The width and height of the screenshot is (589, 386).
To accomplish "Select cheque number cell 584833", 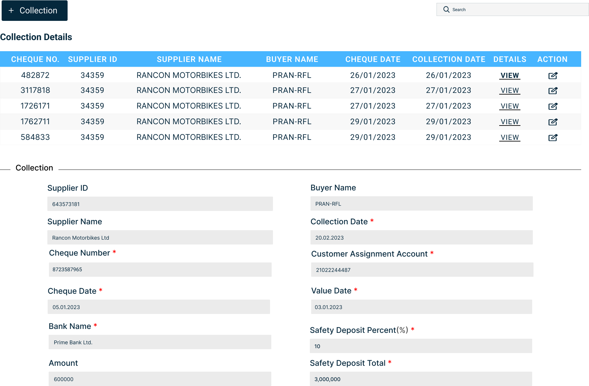I will [35, 137].
